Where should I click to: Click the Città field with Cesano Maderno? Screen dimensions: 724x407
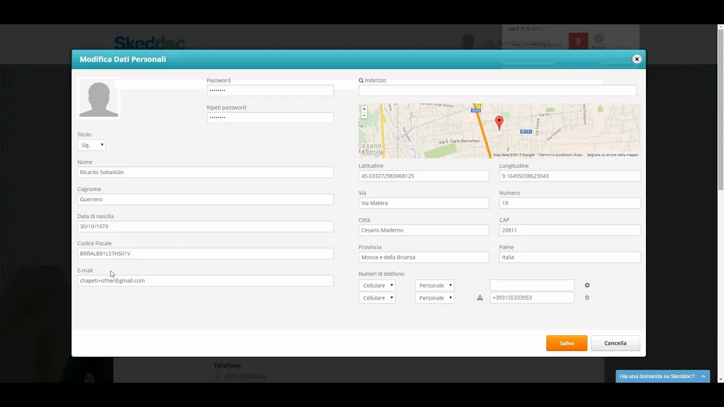tap(424, 230)
